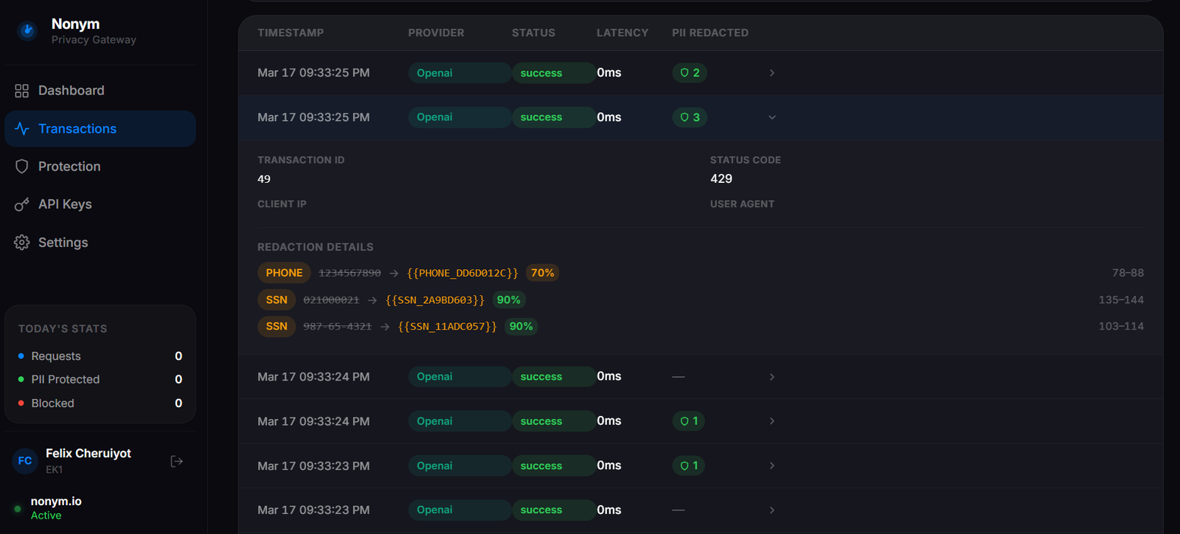
Task: Click the shield badge showing 2 redactions
Action: pyautogui.click(x=690, y=73)
